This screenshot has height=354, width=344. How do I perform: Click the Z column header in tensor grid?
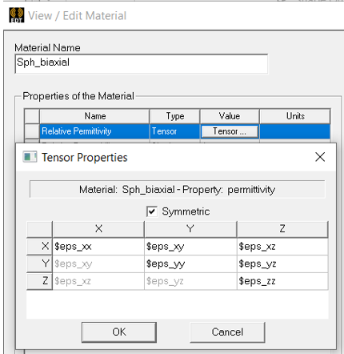click(x=282, y=229)
